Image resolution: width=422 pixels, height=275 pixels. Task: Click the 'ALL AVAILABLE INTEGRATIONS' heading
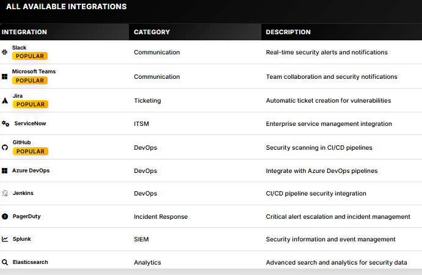point(66,7)
